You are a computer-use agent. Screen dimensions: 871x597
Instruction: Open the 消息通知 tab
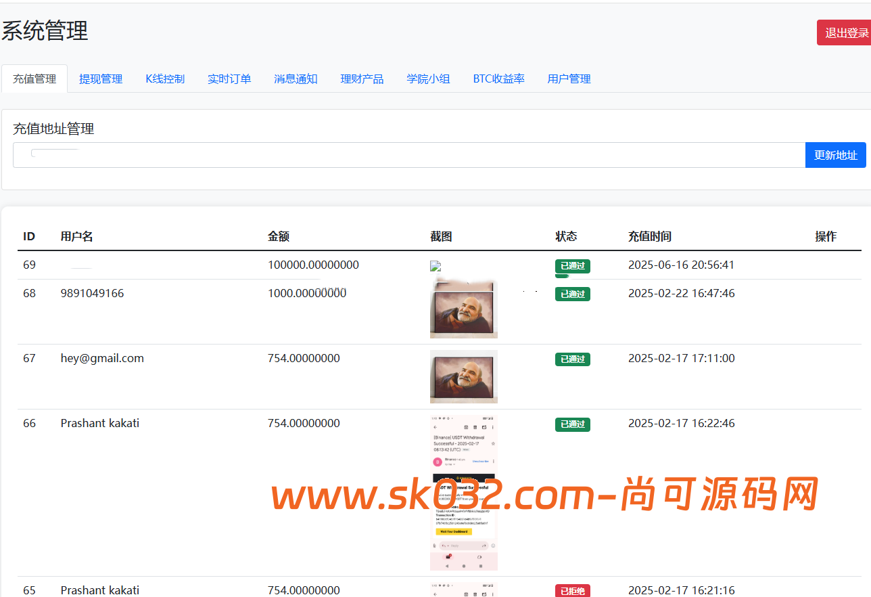tap(296, 79)
